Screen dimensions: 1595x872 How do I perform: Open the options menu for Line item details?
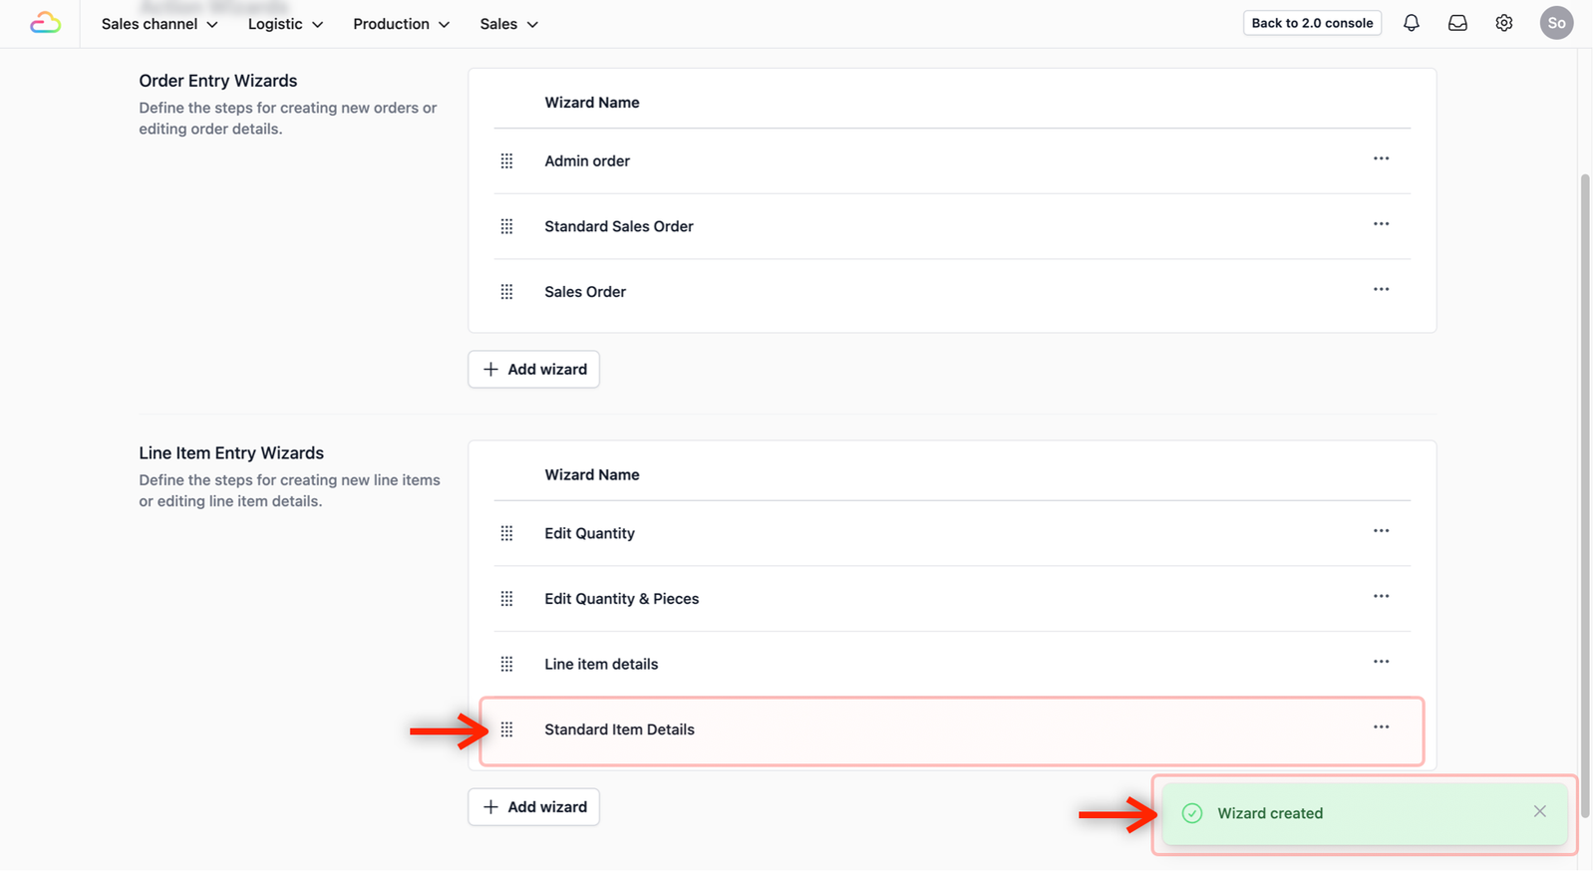[x=1381, y=662]
